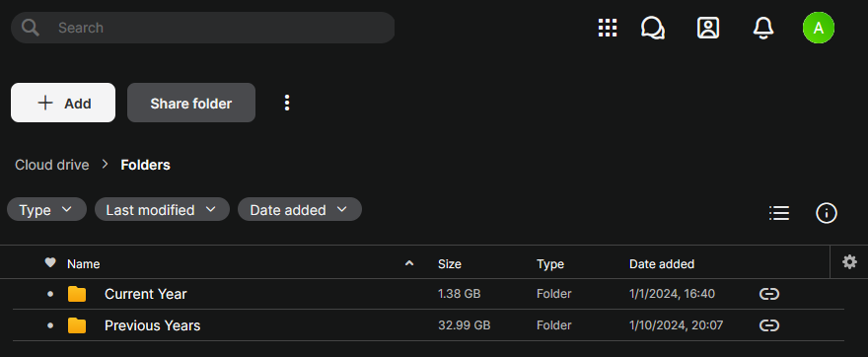
Task: Open the chat conversations icon
Action: coord(653,28)
